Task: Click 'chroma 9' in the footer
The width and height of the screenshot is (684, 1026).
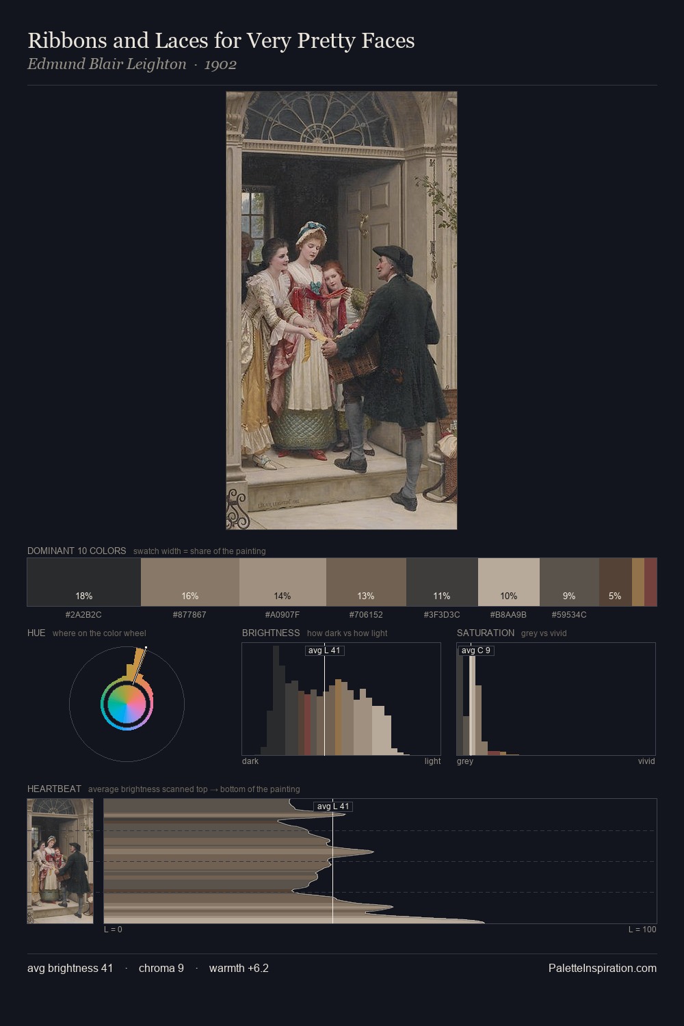Action: (161, 968)
